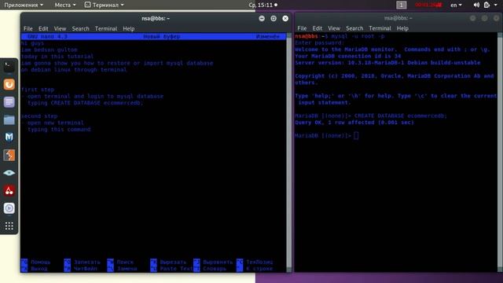The image size is (503, 283).
Task: Click nano shortcut label Помощь
Action: point(41,262)
